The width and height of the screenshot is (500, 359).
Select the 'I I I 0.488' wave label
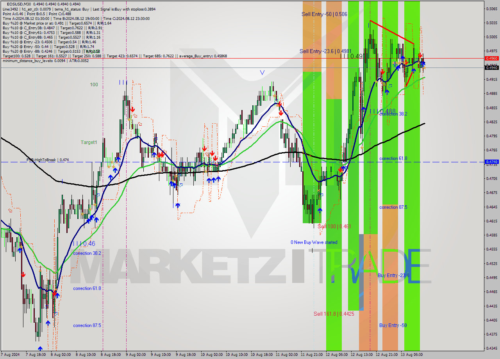coord(382,111)
